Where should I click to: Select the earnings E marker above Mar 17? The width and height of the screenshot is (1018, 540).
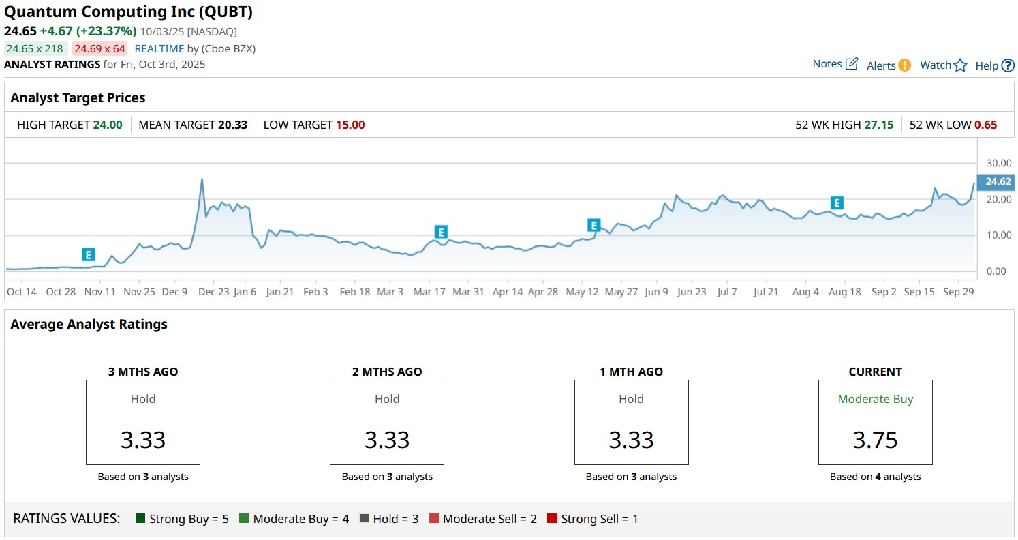click(441, 232)
